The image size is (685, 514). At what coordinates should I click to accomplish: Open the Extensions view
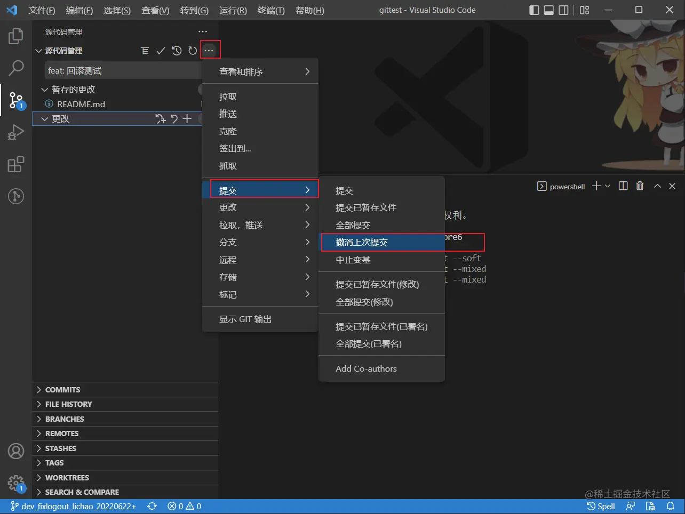(x=16, y=164)
